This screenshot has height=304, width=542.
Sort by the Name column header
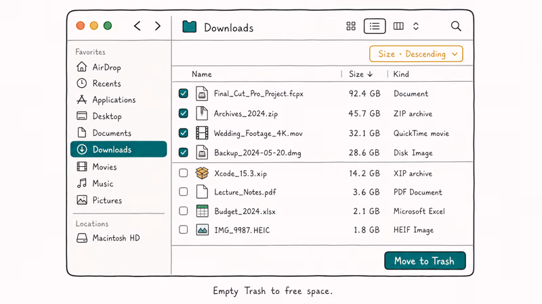[202, 74]
